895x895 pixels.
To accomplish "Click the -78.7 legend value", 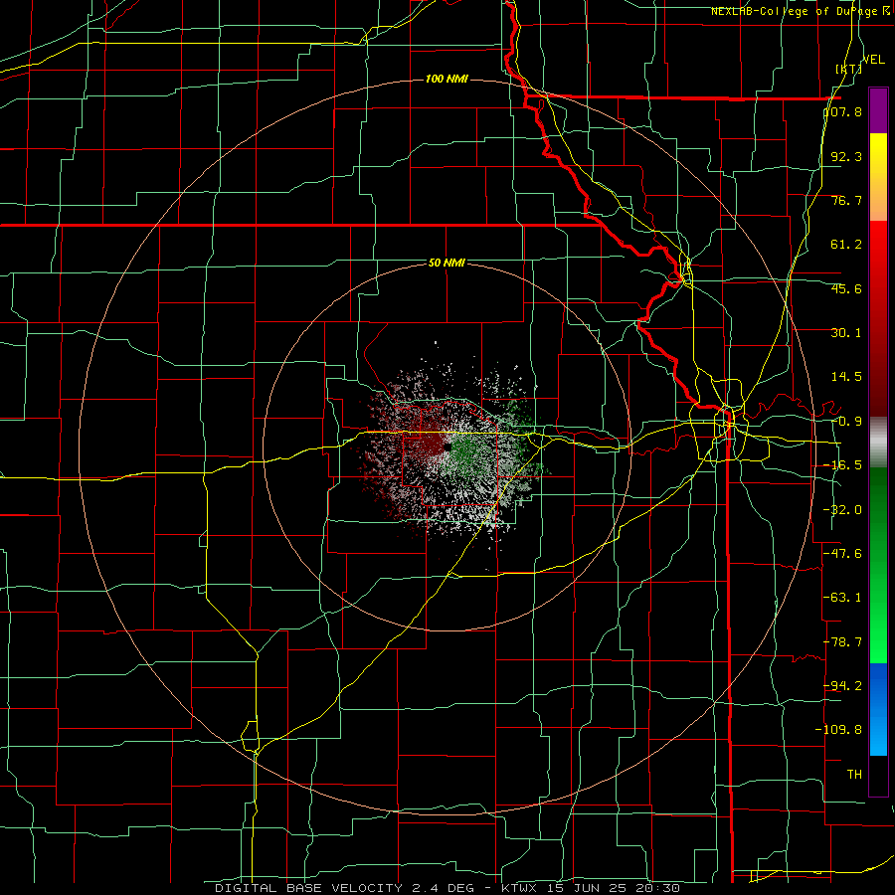I will (x=842, y=642).
